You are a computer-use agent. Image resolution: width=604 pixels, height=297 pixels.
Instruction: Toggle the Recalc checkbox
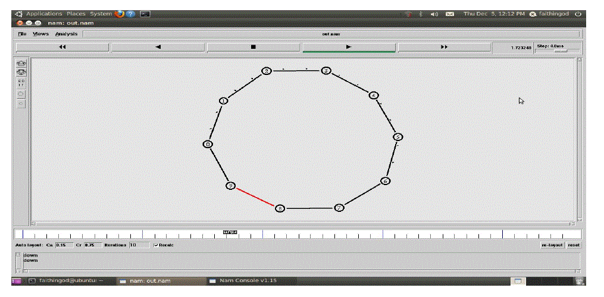157,245
